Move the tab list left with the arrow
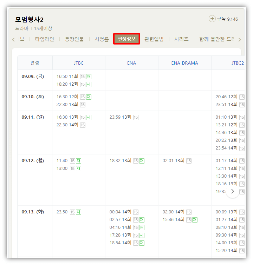 (x=14, y=40)
